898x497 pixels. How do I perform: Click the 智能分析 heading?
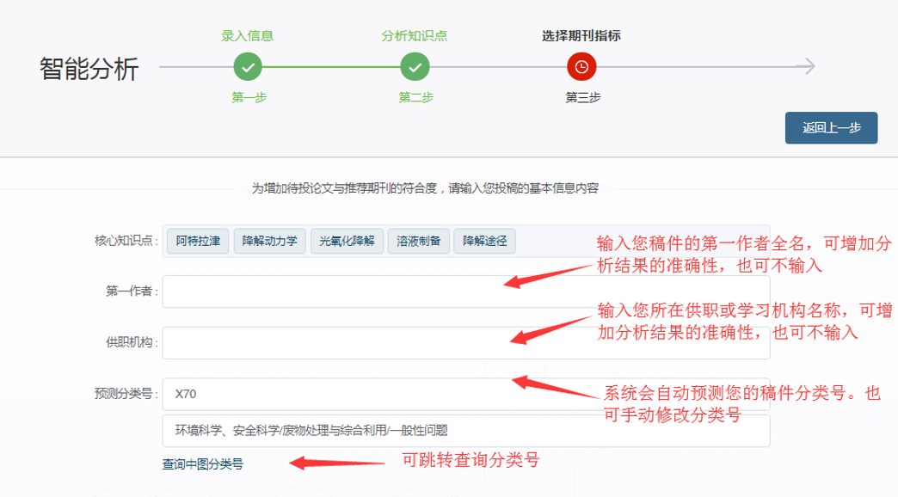coord(89,70)
